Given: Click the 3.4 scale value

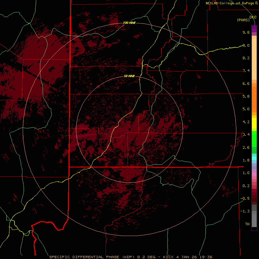Looking at the screenshot, I should [x=246, y=135].
